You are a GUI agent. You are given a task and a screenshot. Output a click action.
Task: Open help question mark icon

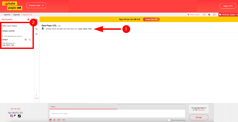pyautogui.click(x=214, y=15)
